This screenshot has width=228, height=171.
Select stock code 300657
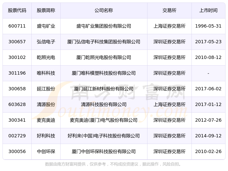click(x=17, y=42)
